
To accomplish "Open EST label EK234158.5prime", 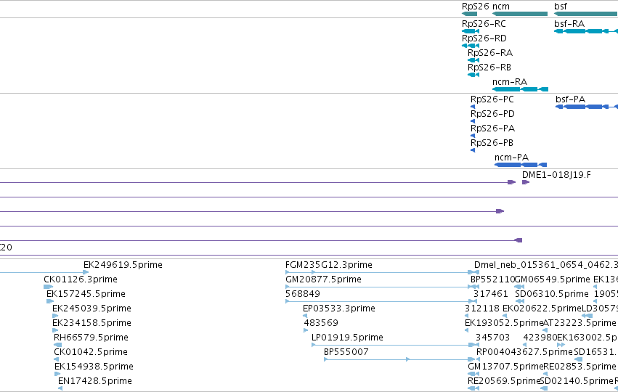I will pyautogui.click(x=92, y=323).
